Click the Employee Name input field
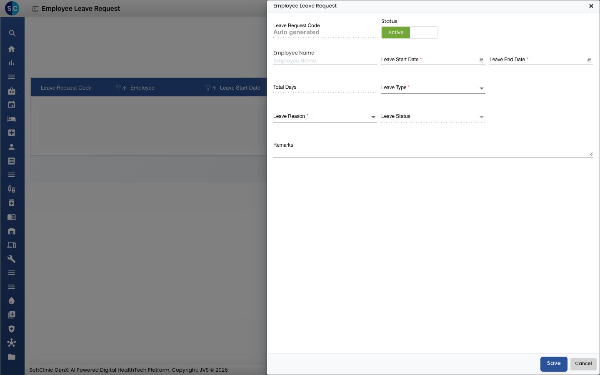Image resolution: width=600 pixels, height=375 pixels. (325, 61)
